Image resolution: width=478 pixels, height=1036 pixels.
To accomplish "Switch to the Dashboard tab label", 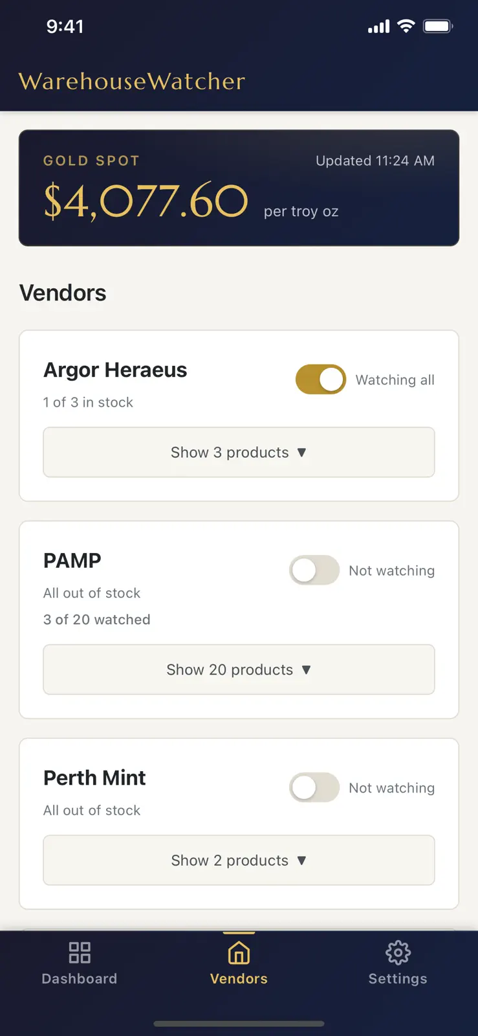I will pos(80,978).
